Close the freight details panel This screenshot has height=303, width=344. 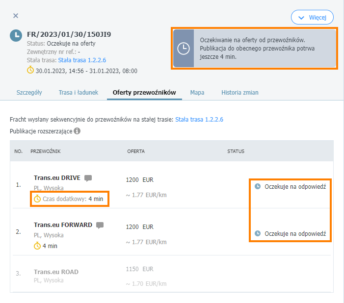(x=16, y=16)
